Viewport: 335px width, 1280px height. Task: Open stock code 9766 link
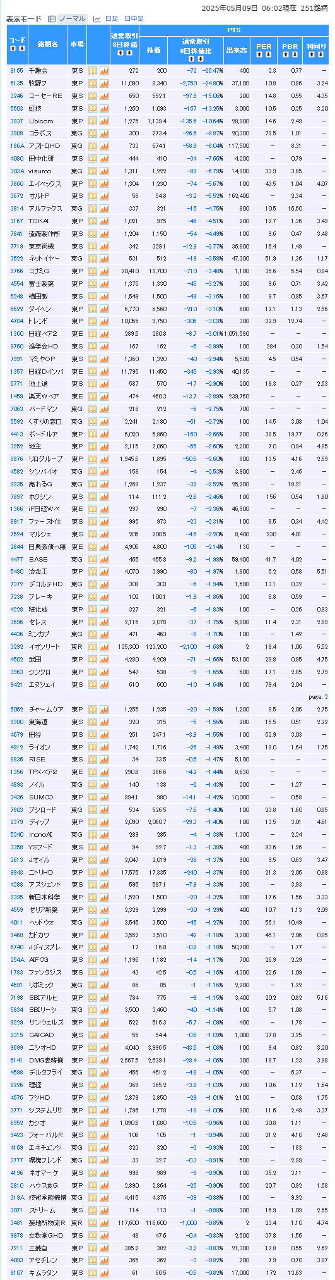16,271
